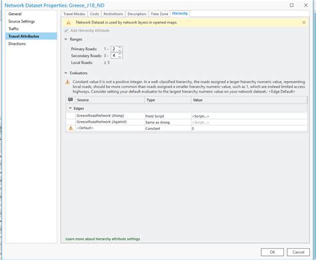Select Travel Attributes in sidebar

pyautogui.click(x=31, y=36)
